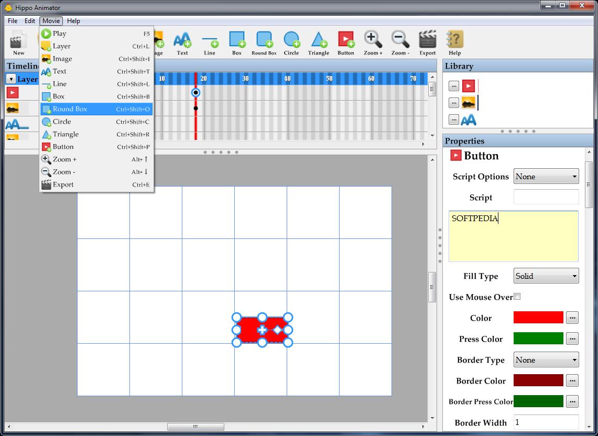598x436 pixels.
Task: Choose Text from the Movie menu
Action: (96, 71)
